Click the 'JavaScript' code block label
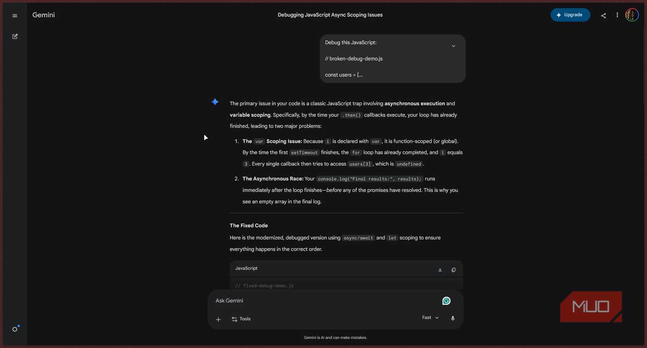The height and width of the screenshot is (348, 647). (246, 268)
